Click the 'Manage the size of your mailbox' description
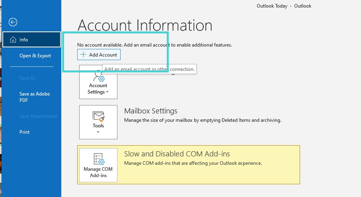Image resolution: width=361 pixels, height=197 pixels. [x=203, y=120]
